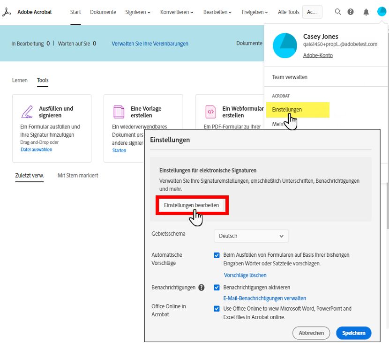Click the Ausfüllen und signieren pen icon

point(27,112)
